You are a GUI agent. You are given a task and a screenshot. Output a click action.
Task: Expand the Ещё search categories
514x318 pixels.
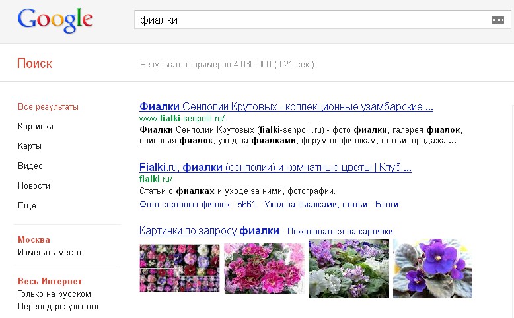click(x=27, y=205)
